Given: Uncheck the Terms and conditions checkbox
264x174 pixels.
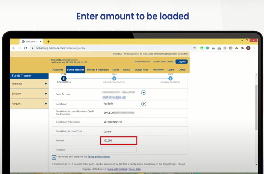Looking at the screenshot, I should tap(54, 157).
